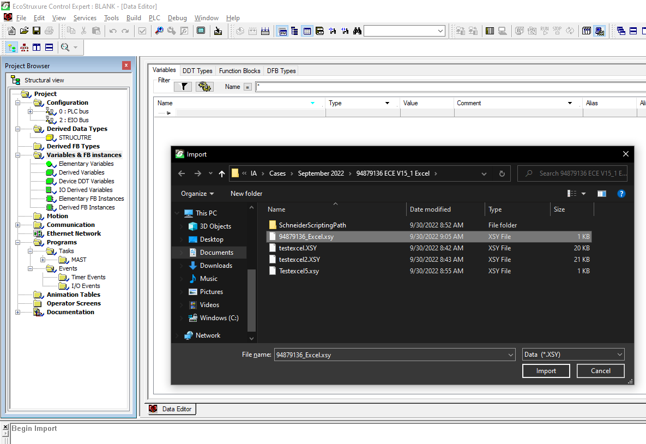Select Downloads in the navigation pane
The width and height of the screenshot is (646, 444).
tap(216, 266)
